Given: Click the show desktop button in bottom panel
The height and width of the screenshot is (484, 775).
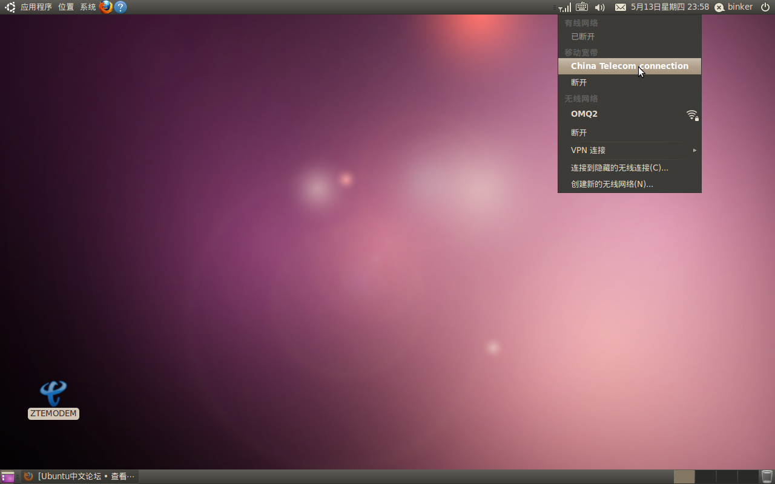Looking at the screenshot, I should point(8,477).
